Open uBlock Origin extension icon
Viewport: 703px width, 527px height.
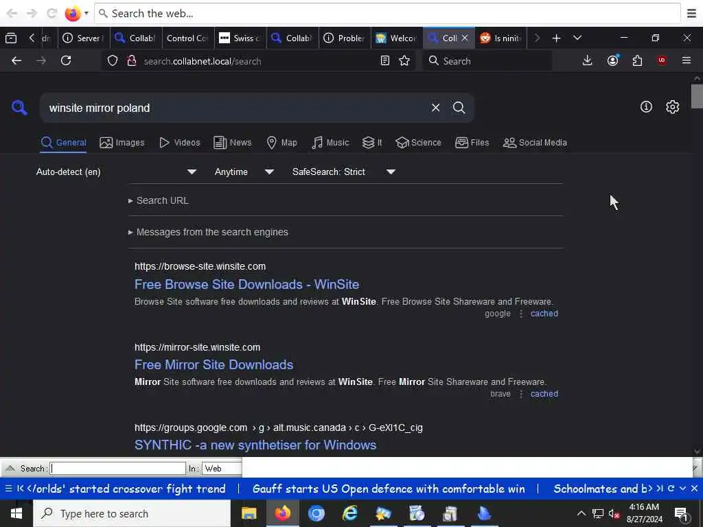coord(662,60)
